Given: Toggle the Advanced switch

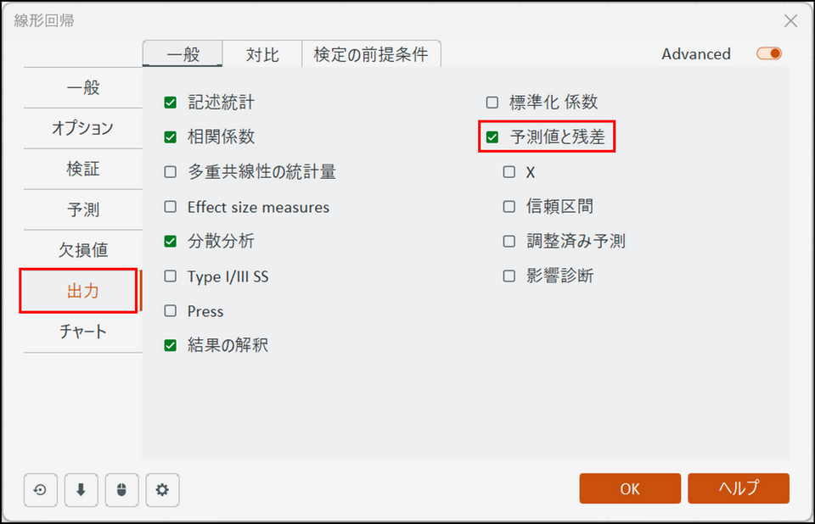Looking at the screenshot, I should point(769,53).
